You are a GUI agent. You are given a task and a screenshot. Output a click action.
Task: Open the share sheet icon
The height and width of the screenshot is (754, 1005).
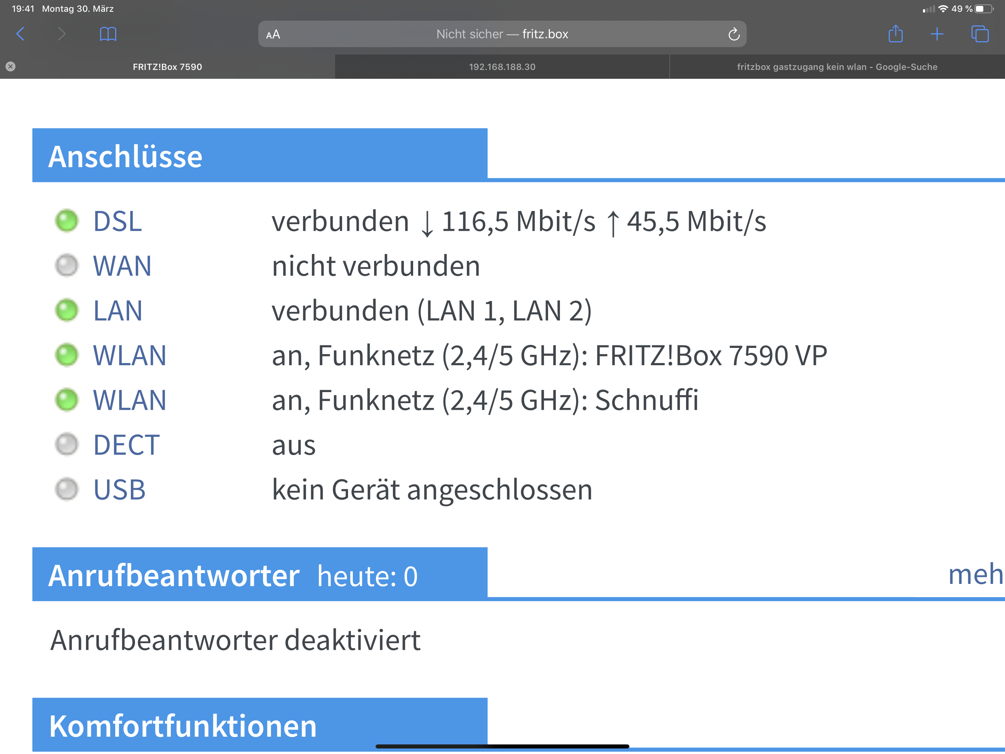coord(895,34)
